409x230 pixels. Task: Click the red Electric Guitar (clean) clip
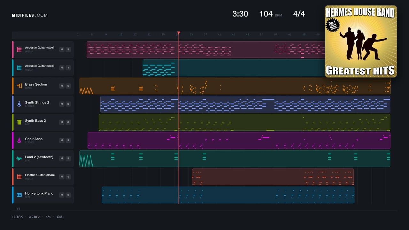[273, 177]
